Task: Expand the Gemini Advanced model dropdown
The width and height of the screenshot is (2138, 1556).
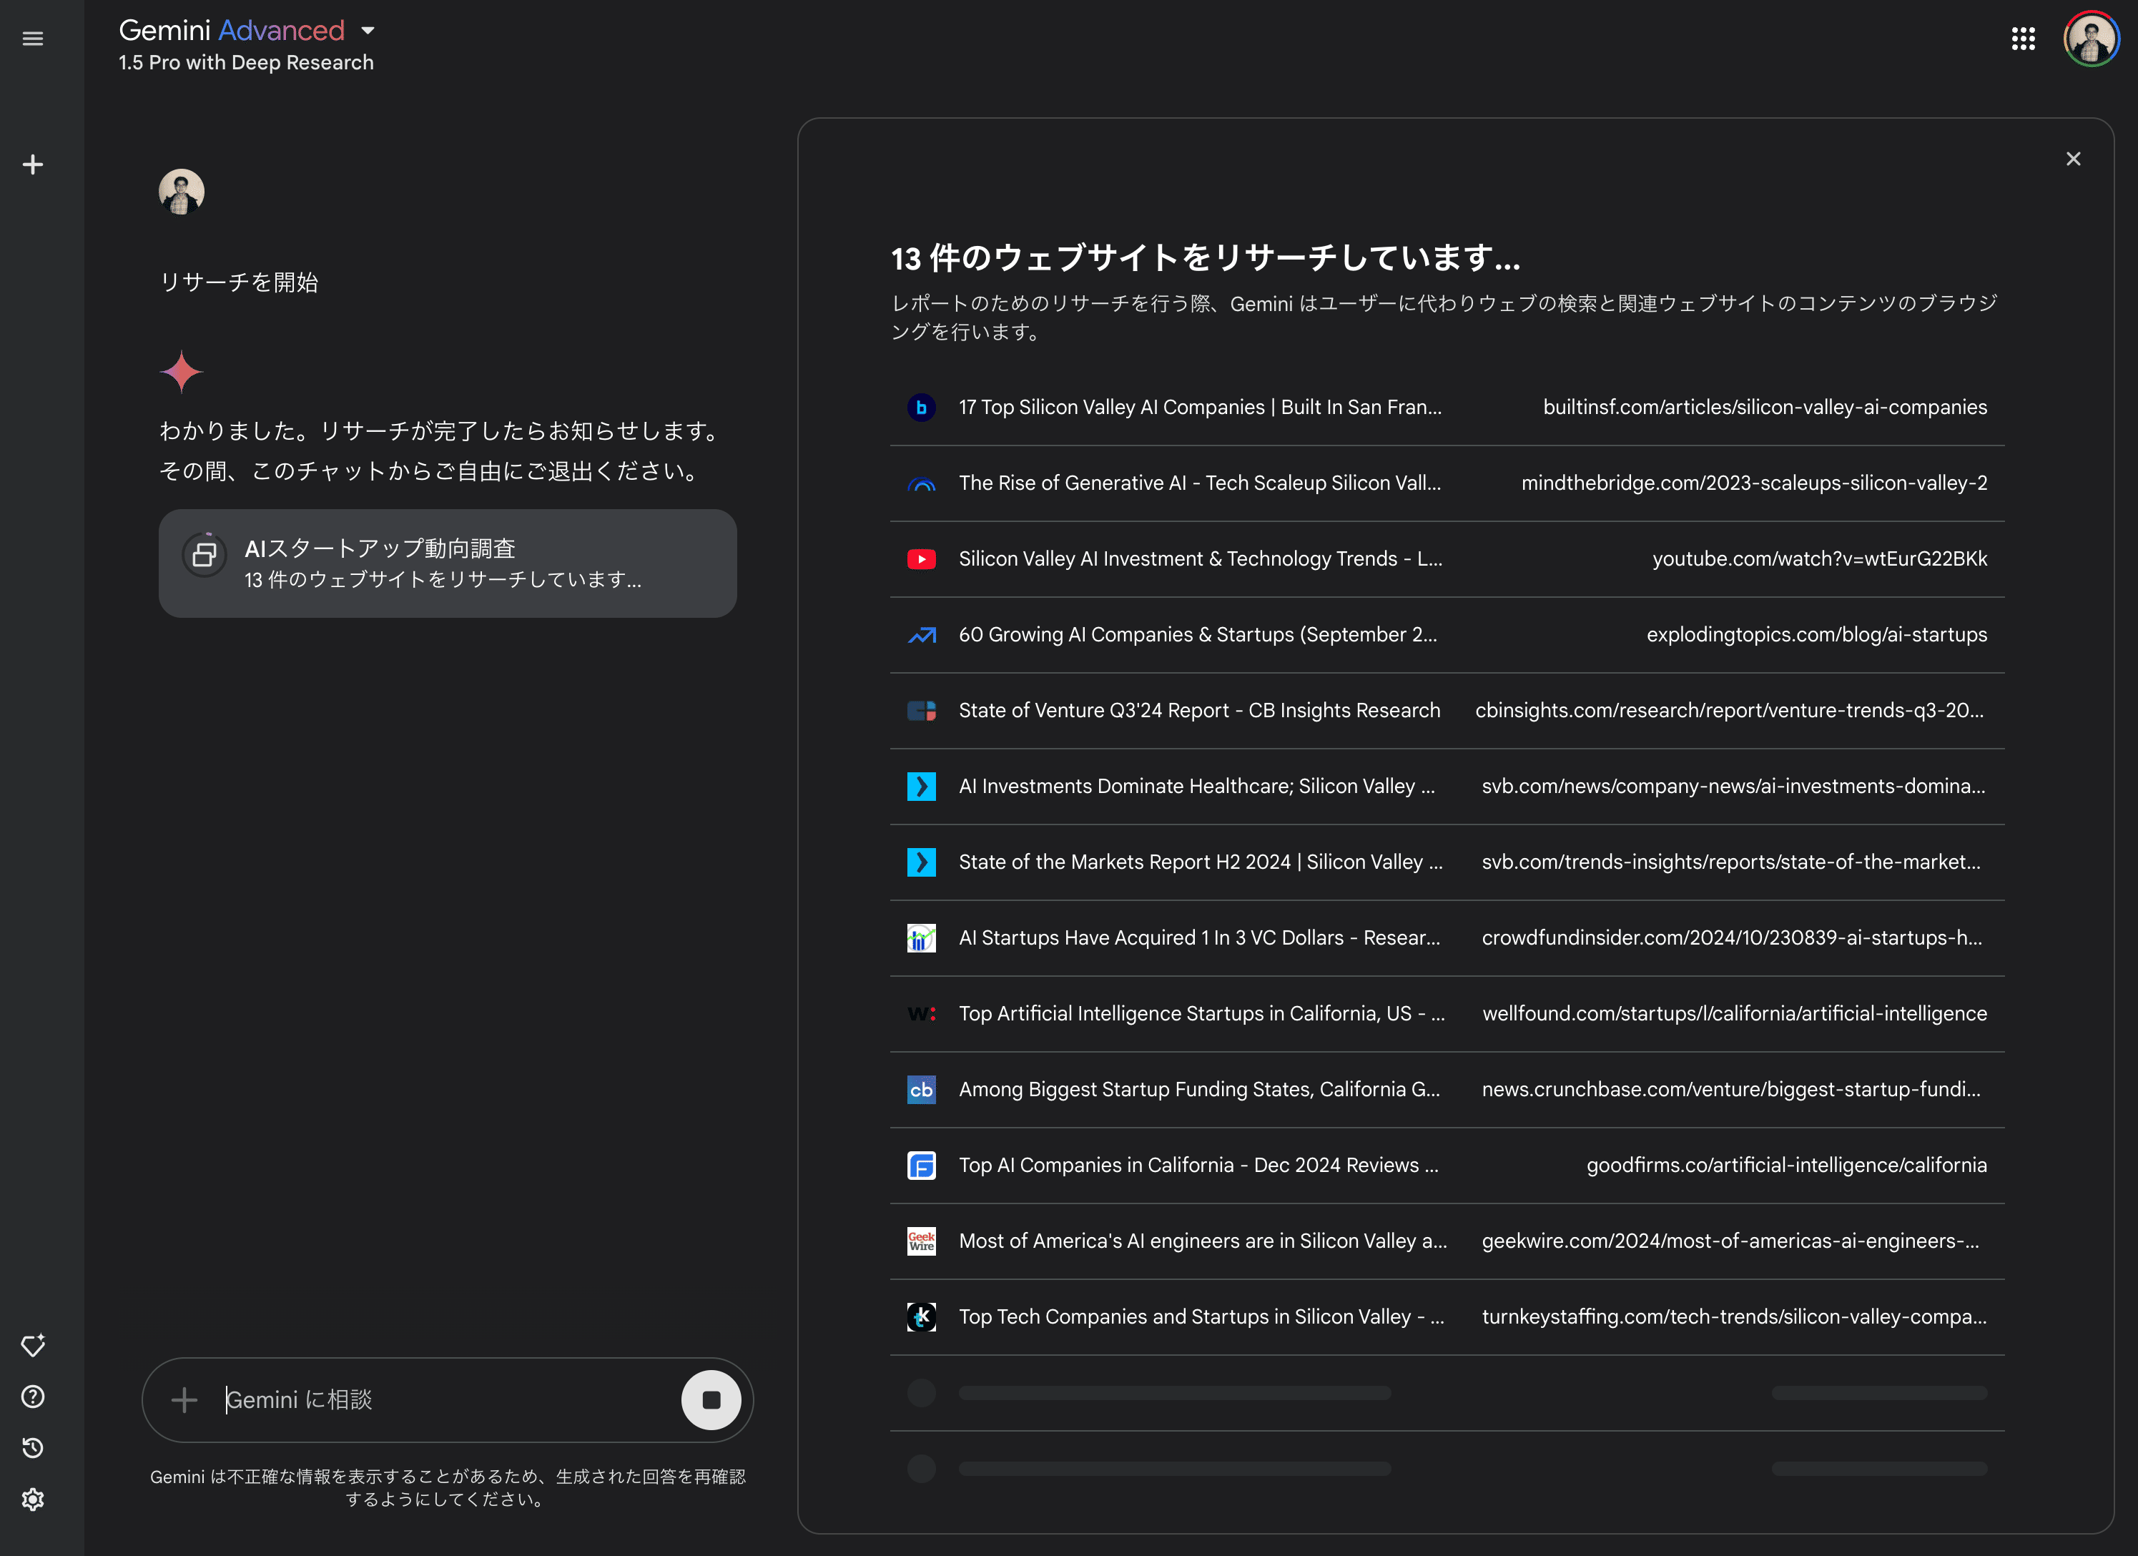Action: pos(368,31)
